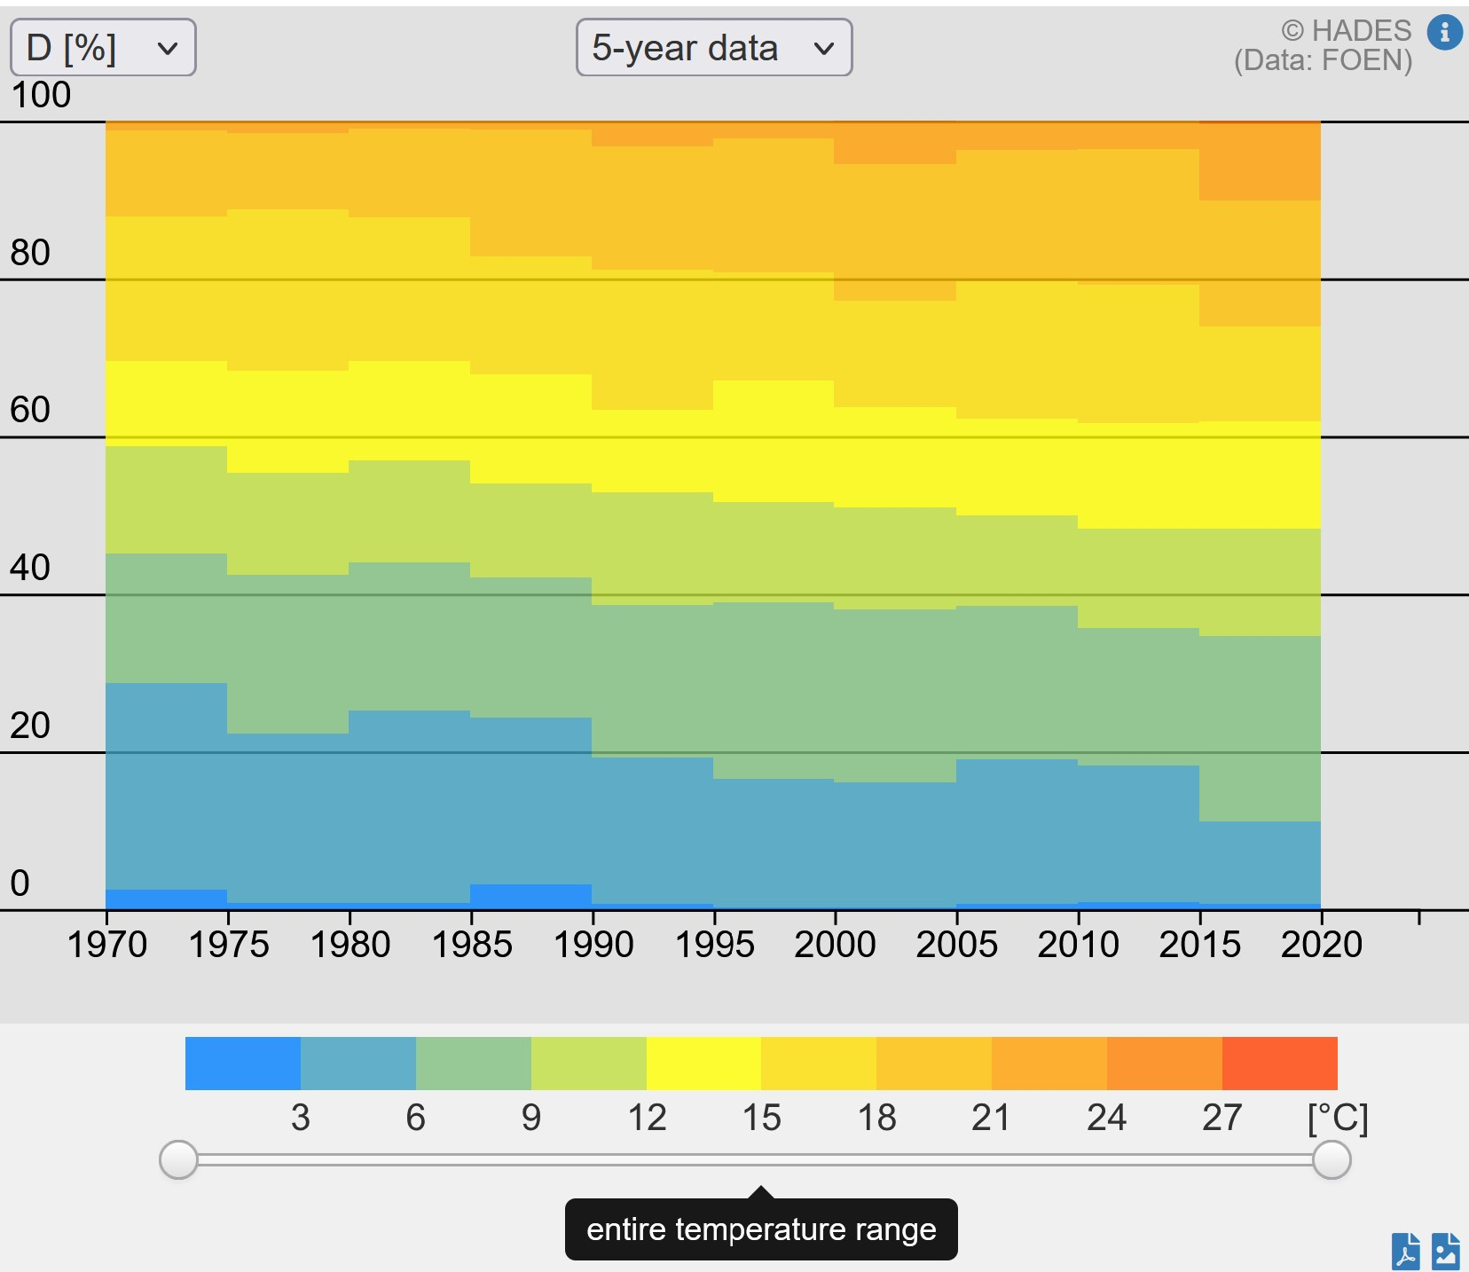Choose the red-orange above-27°C legend swatch
The width and height of the screenshot is (1469, 1272).
click(1279, 1064)
